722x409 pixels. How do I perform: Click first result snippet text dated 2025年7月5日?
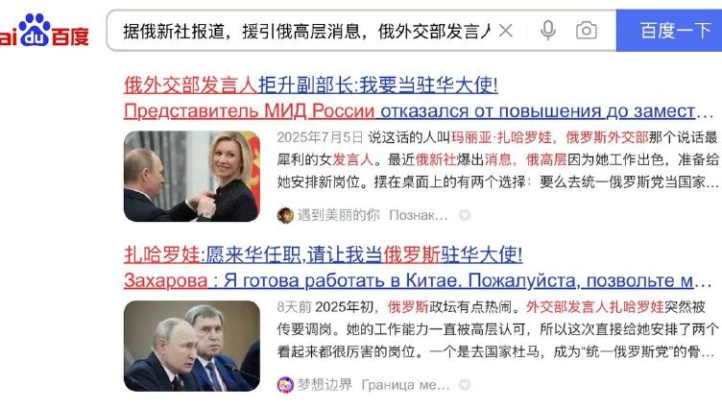[497, 159]
